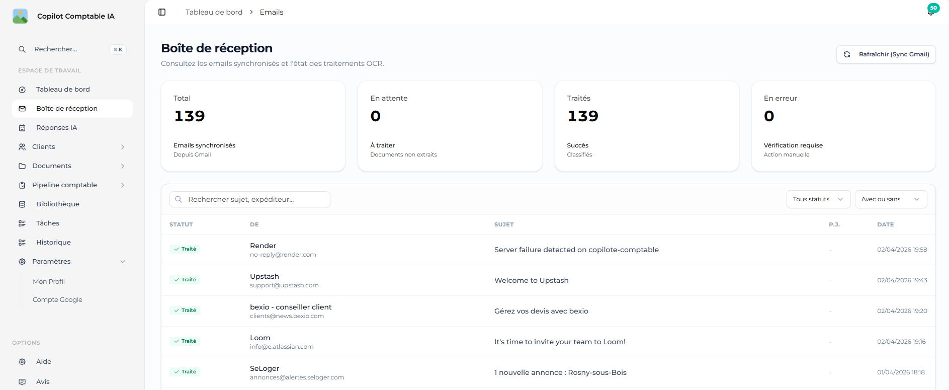Expand the Documents submenu chevron

click(x=123, y=166)
